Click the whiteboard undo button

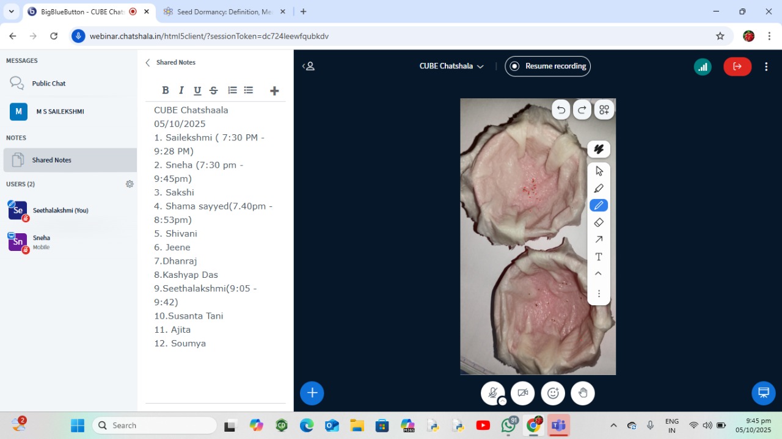(x=561, y=110)
